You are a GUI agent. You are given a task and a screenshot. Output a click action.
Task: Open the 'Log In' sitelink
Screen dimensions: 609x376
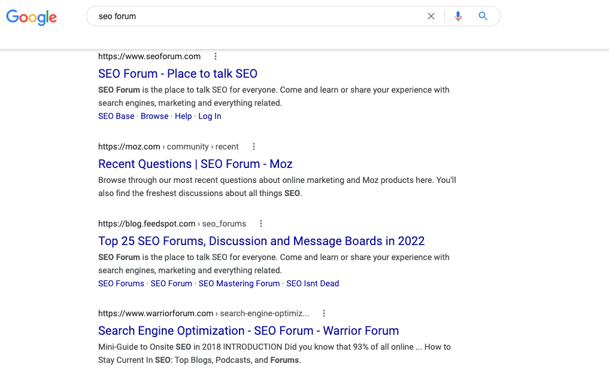tap(210, 117)
